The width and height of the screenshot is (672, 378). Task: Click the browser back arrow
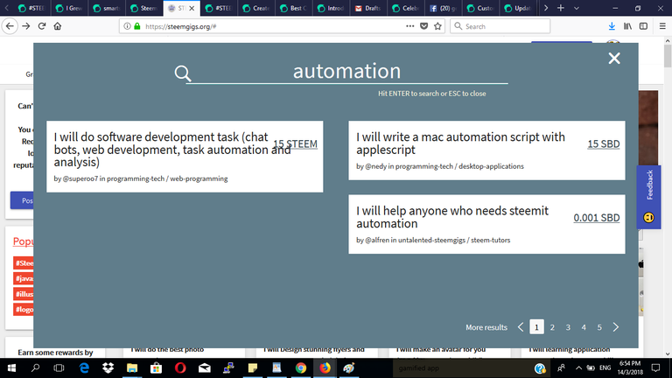pos(10,26)
